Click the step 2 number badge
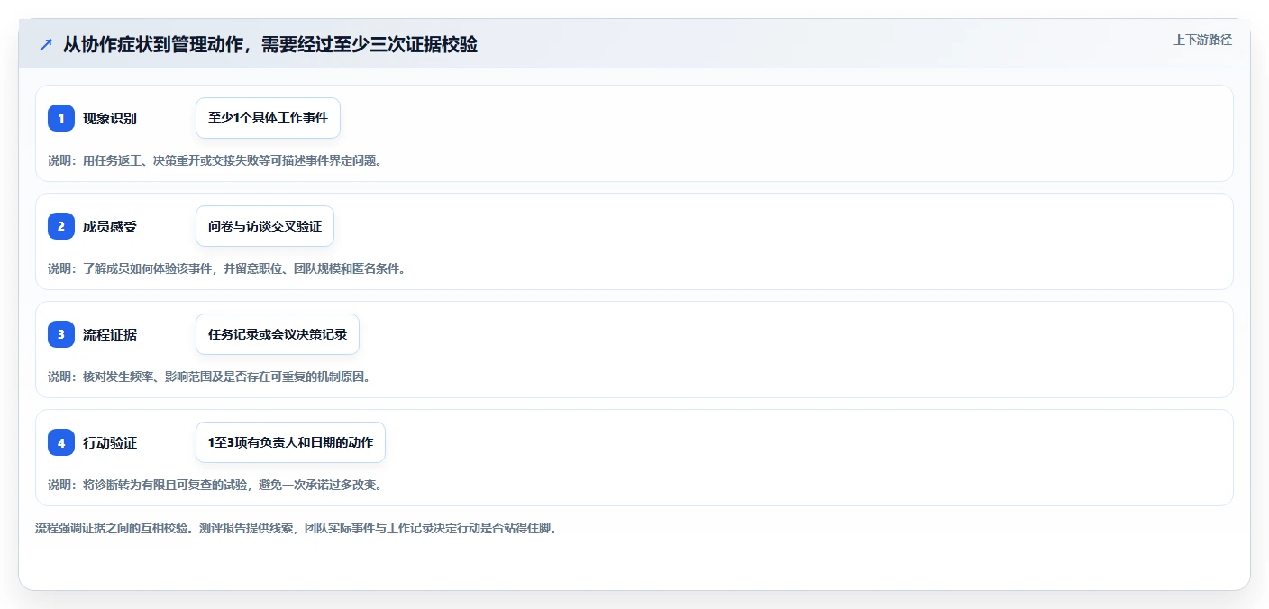 61,226
